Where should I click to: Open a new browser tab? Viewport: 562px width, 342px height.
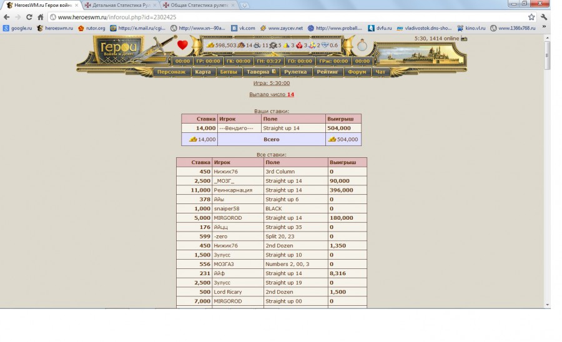244,6
